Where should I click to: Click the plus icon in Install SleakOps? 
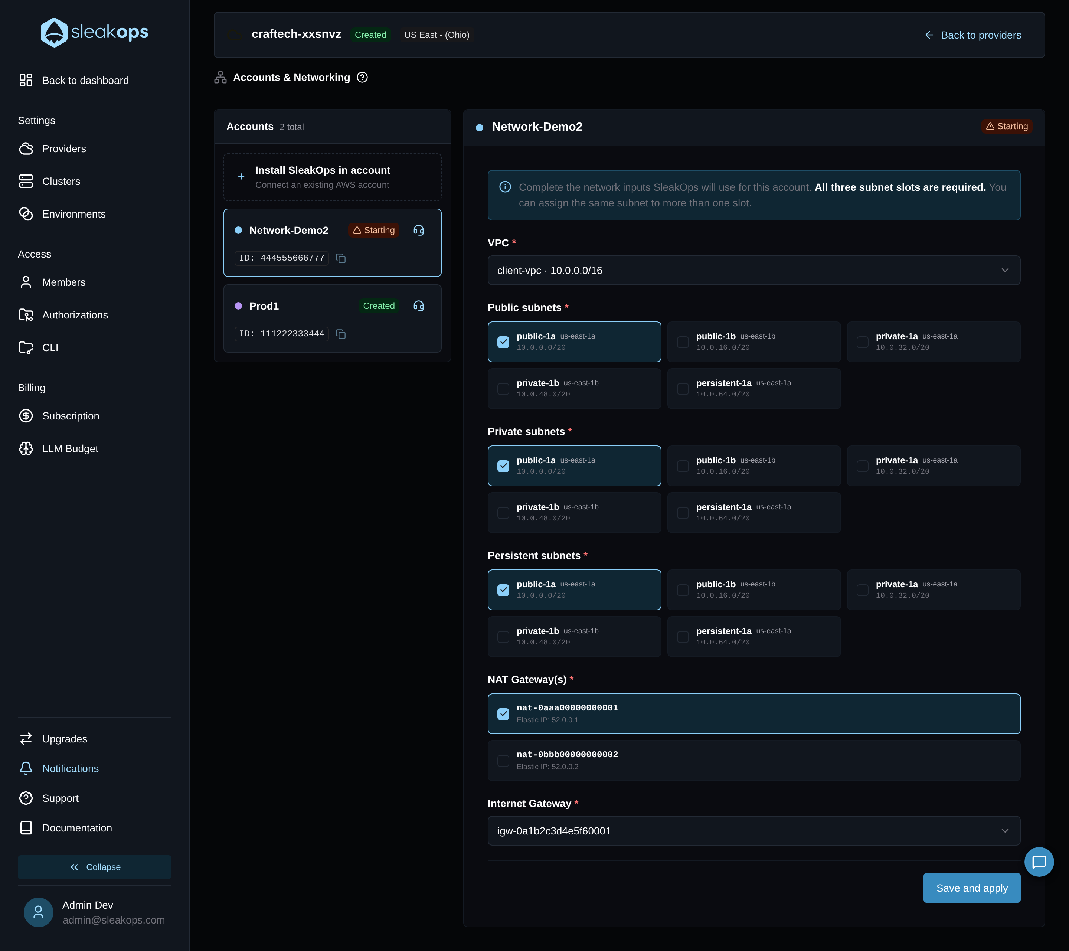[x=241, y=177]
